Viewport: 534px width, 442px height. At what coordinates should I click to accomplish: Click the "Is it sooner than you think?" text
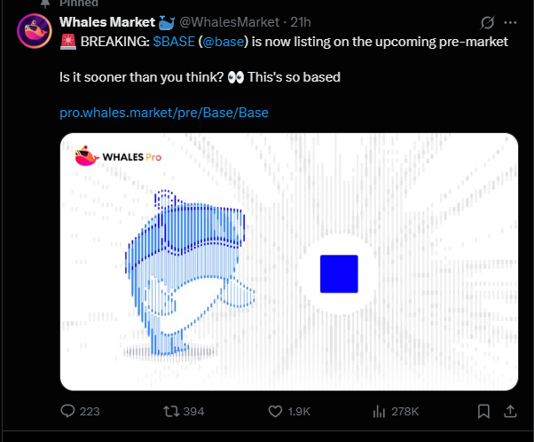coord(141,77)
